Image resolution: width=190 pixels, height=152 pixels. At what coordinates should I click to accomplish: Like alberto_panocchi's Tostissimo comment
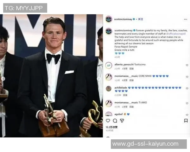point(187,65)
